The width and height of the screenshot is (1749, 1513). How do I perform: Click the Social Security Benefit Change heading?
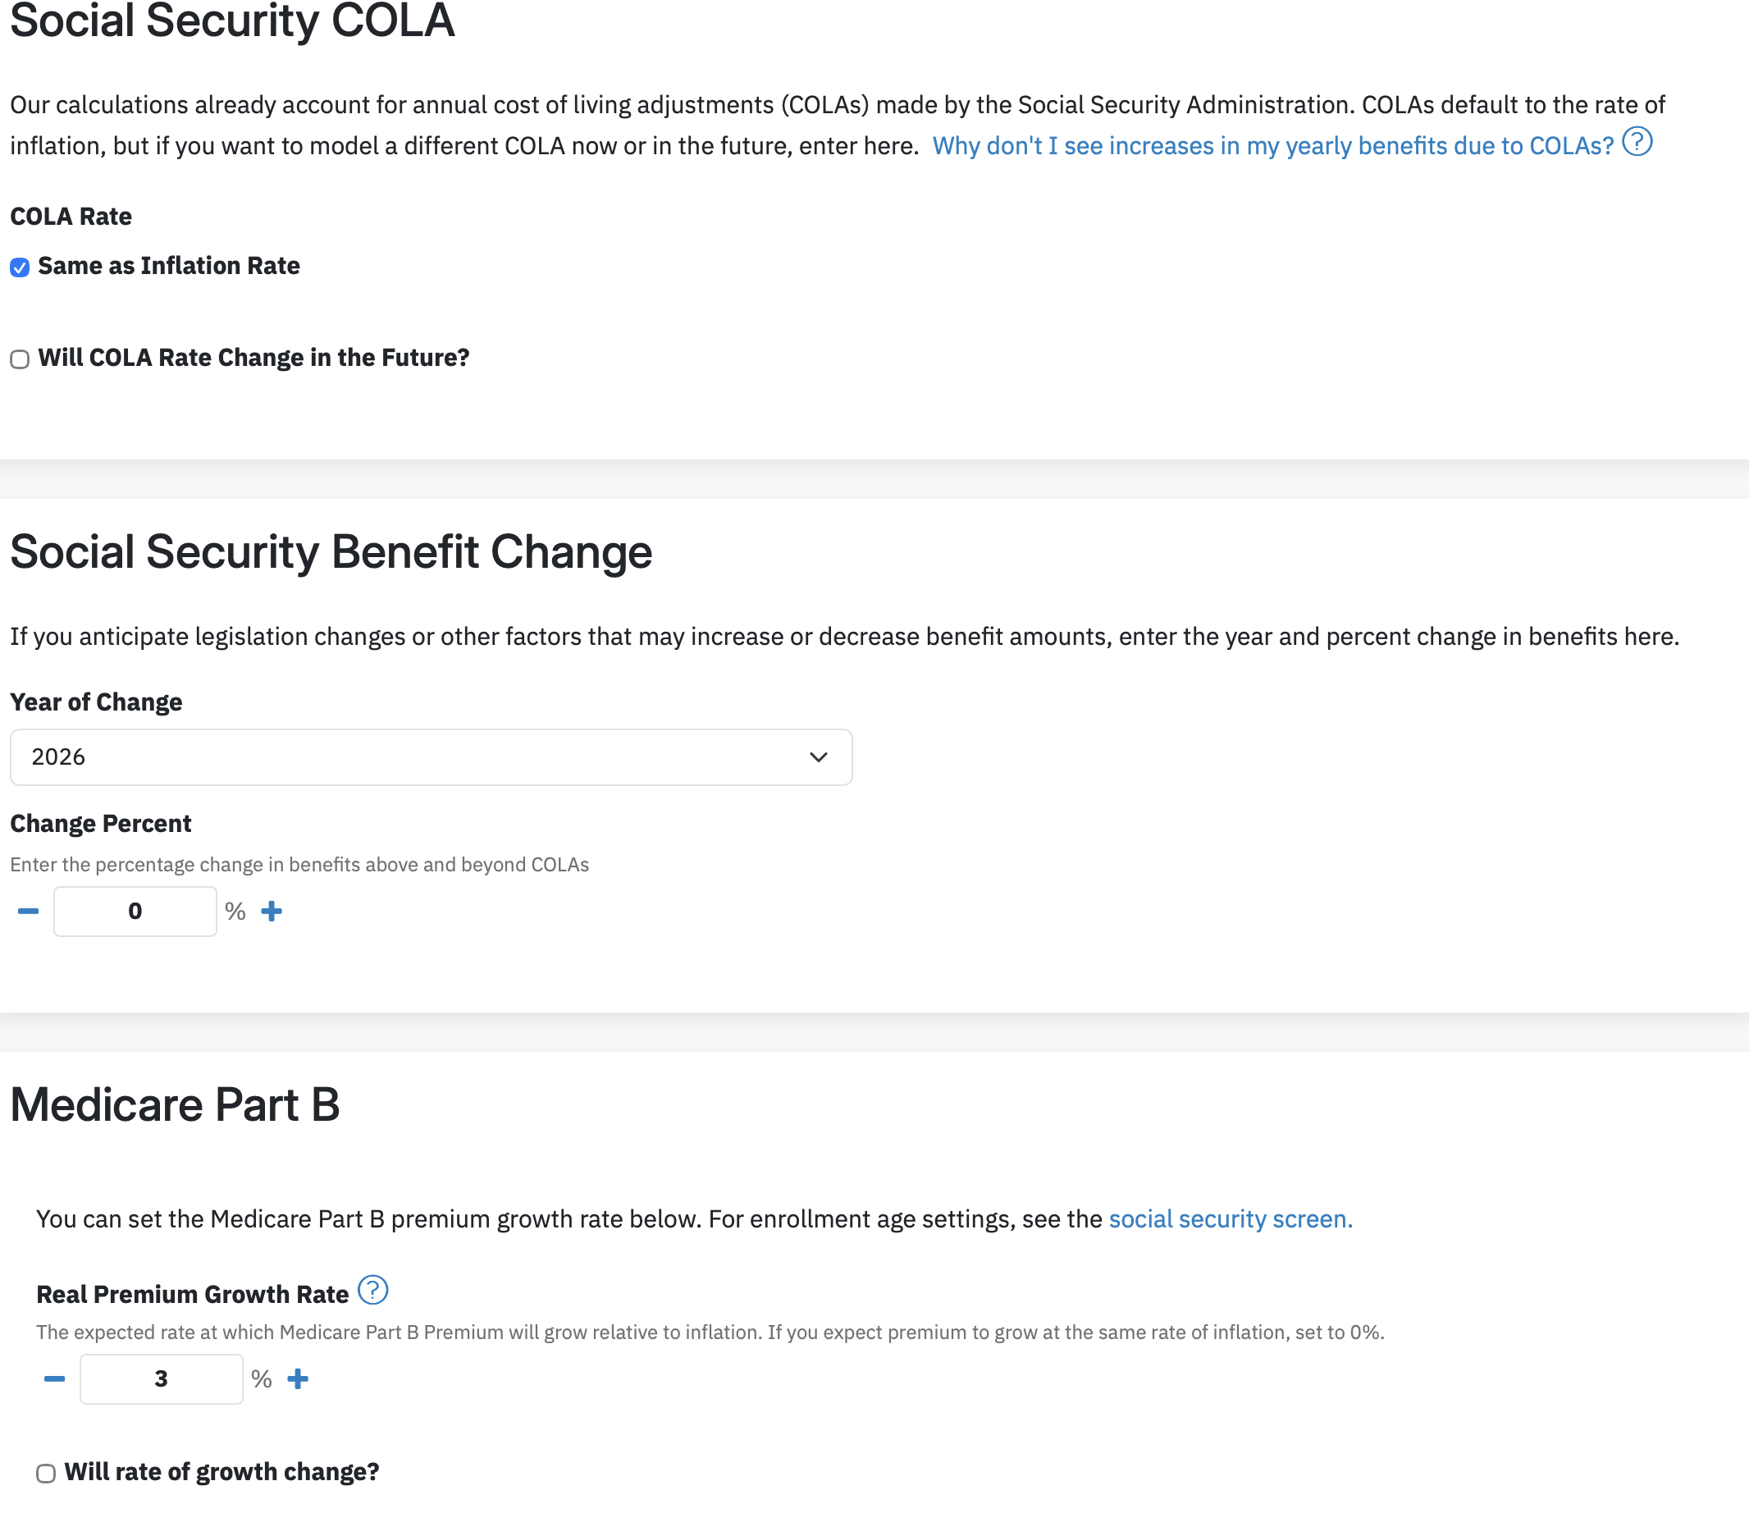click(x=331, y=551)
